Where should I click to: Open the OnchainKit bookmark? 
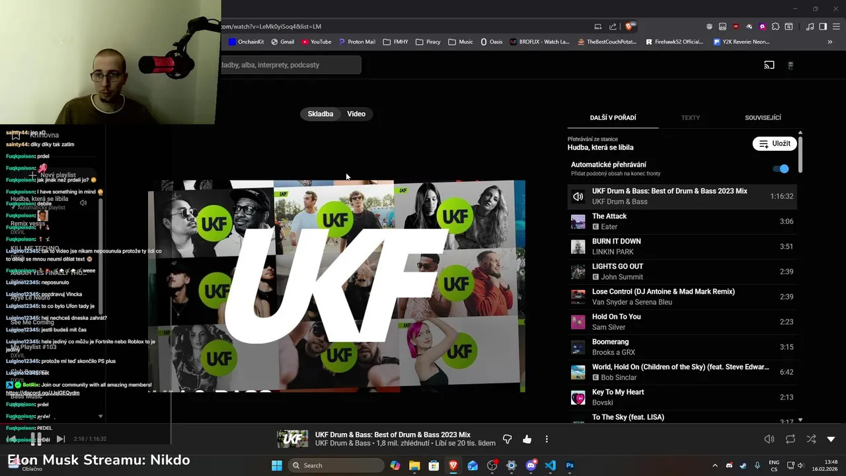pos(246,42)
